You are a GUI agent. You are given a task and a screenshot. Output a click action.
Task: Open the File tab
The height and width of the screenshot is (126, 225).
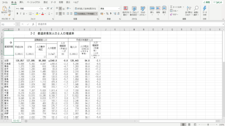(5, 2)
